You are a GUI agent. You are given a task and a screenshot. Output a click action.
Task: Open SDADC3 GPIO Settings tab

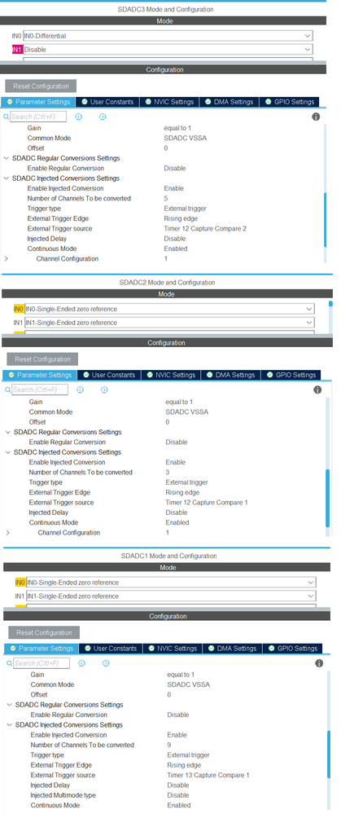(x=289, y=102)
